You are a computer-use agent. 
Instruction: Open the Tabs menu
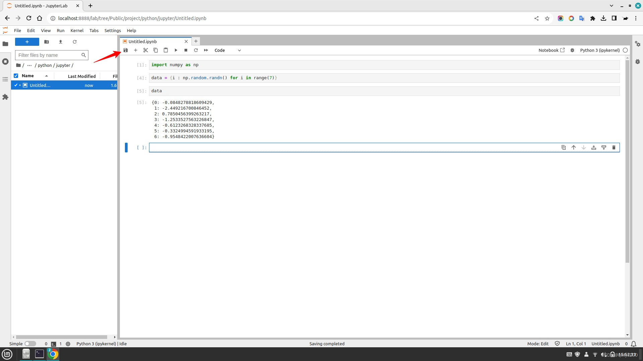(94, 30)
